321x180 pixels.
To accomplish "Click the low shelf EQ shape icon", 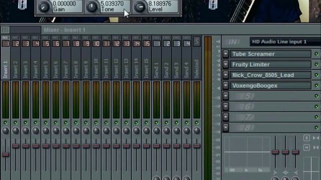I will [275, 172].
